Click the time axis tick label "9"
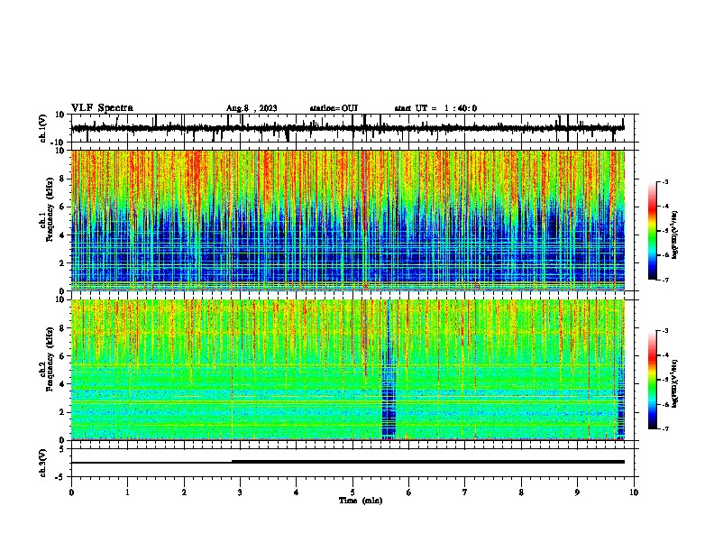 [577, 492]
